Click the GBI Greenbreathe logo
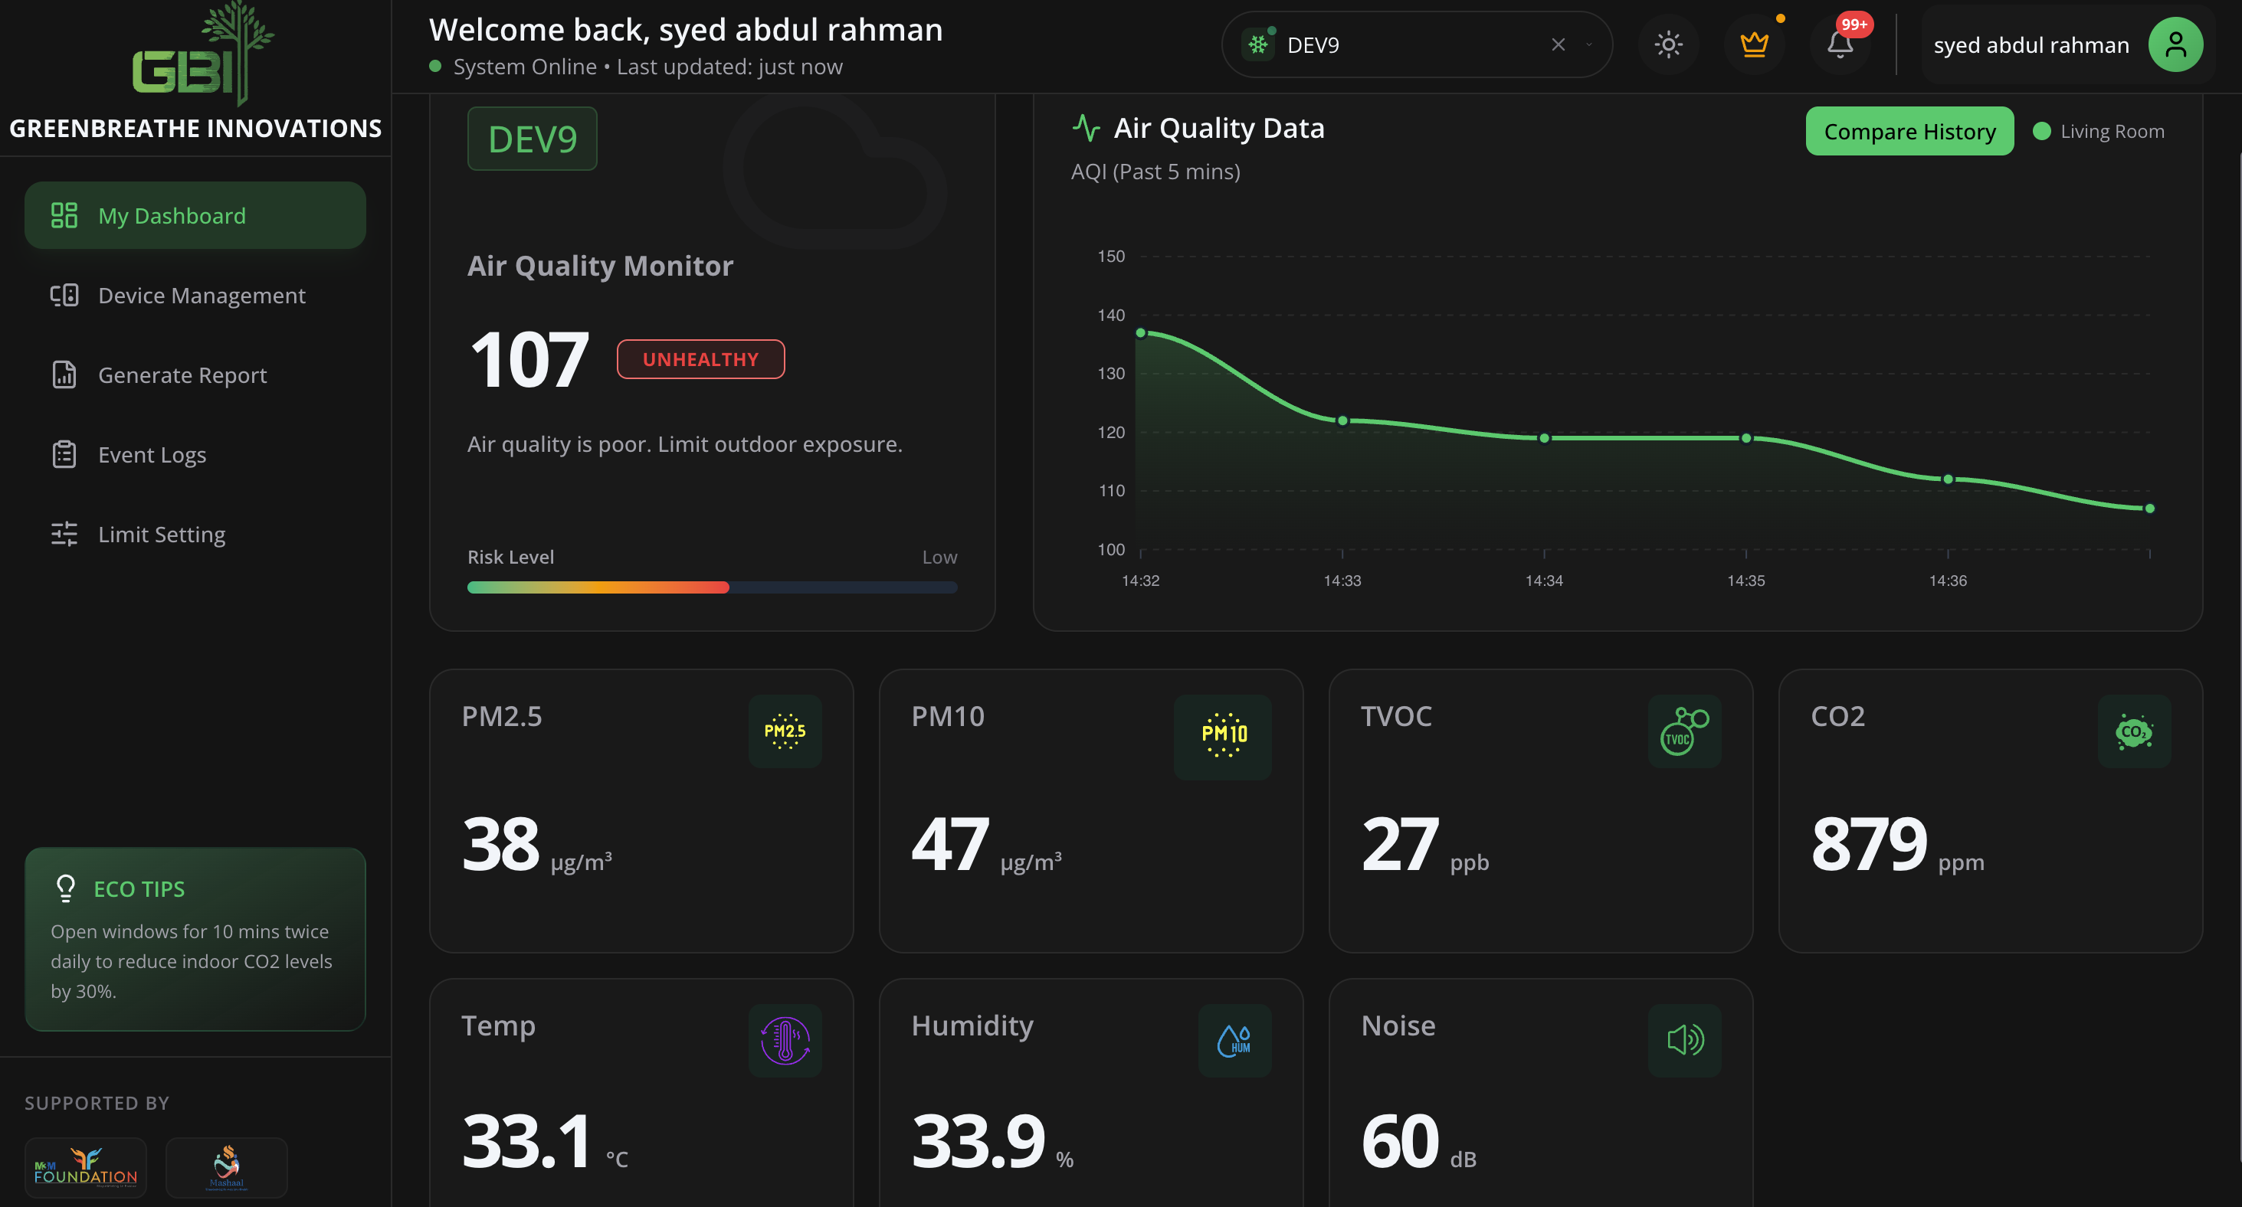Viewport: 2242px width, 1207px height. pos(203,54)
